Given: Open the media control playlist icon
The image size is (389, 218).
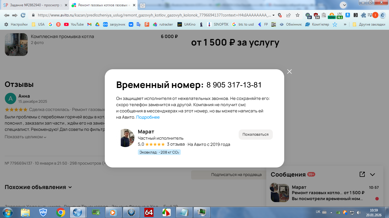Looking at the screenshot, I should click(x=370, y=15).
